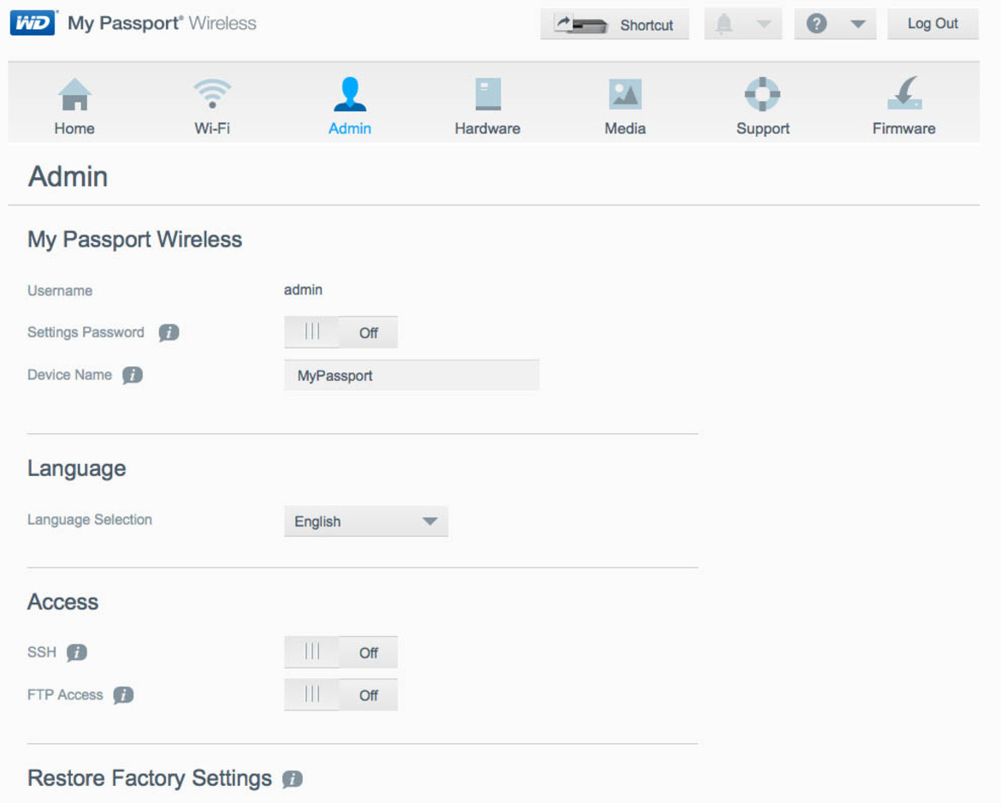Screen dimensions: 1001x803
Task: Go to the Media tab label
Action: (625, 128)
